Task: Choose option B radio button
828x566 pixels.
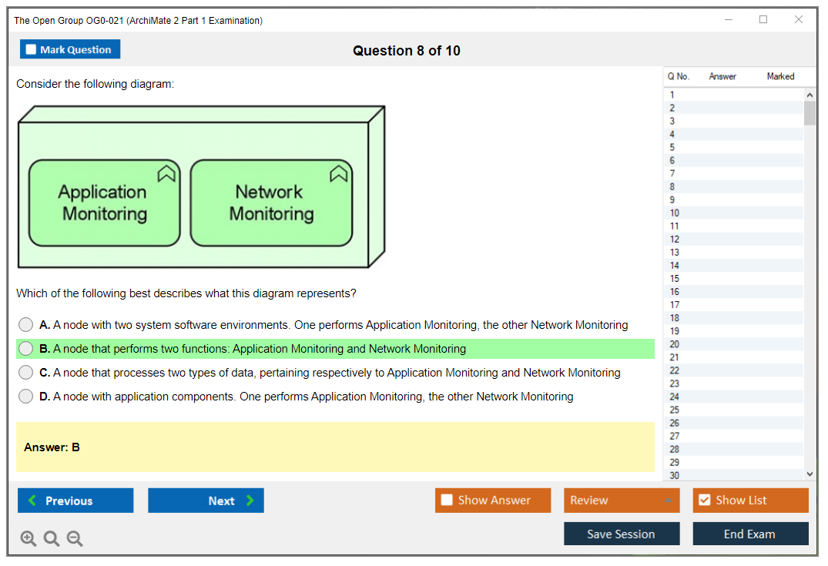Action: tap(26, 349)
